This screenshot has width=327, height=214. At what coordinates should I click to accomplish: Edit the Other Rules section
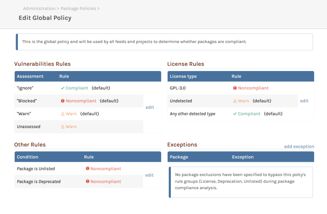point(149,175)
